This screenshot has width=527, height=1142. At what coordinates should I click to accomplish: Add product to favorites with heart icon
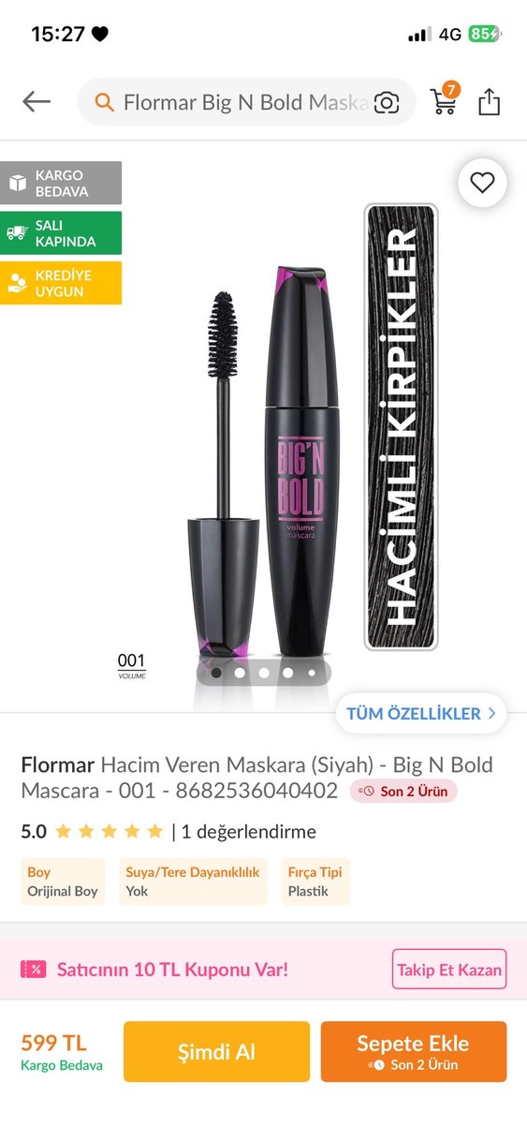coord(482,183)
